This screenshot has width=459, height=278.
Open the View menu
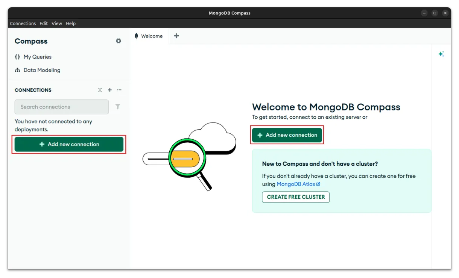point(57,23)
